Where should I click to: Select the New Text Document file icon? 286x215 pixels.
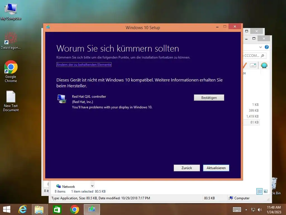(x=11, y=101)
